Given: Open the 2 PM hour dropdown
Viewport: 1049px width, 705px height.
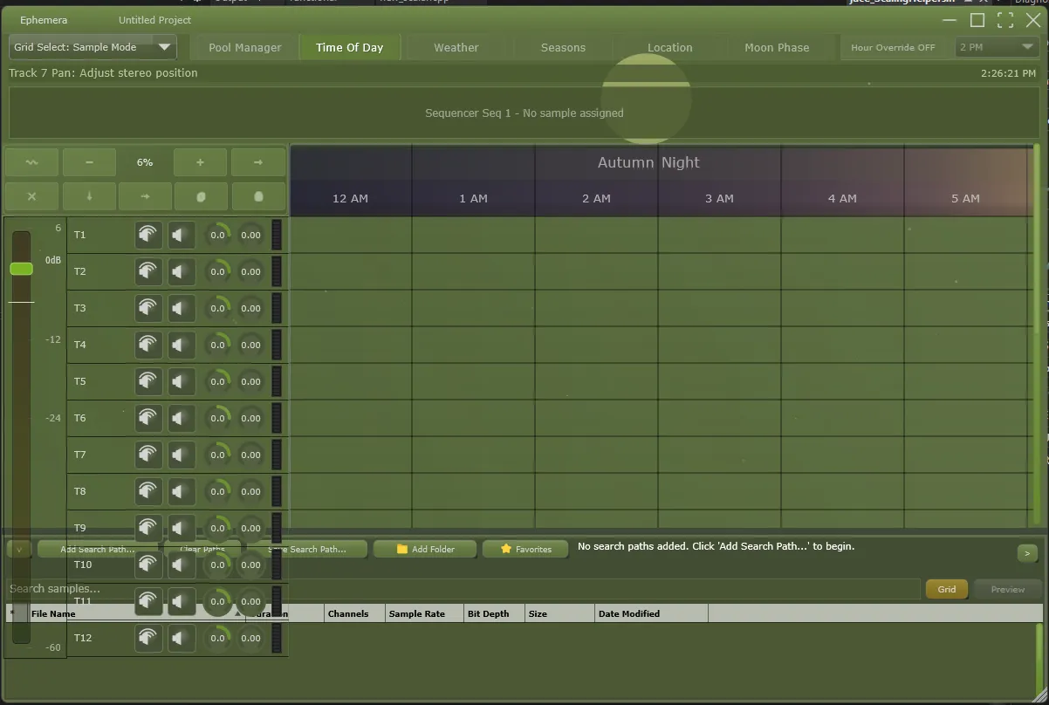Looking at the screenshot, I should click(x=996, y=47).
